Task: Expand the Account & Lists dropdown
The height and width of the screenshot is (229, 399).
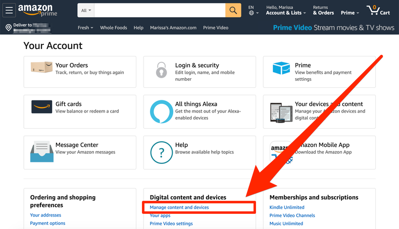Action: pos(285,13)
